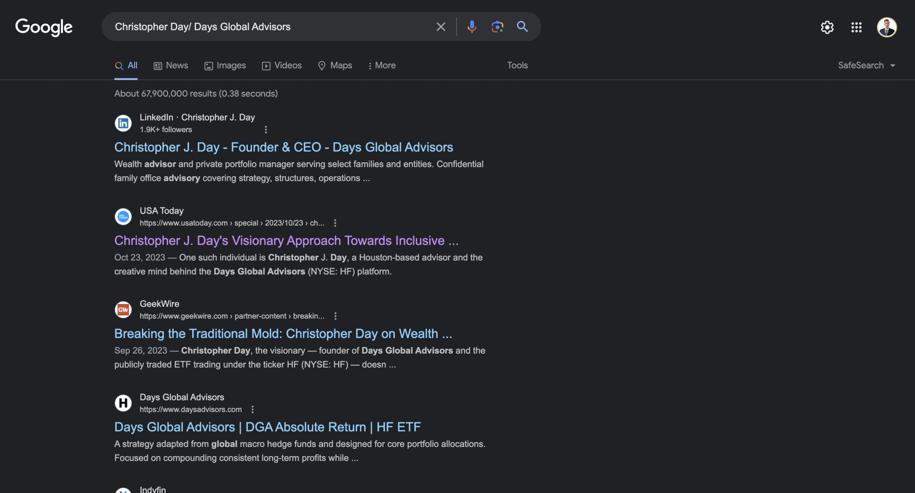Click the GeekWire favicon icon
Viewport: 915px width, 493px height.
123,309
